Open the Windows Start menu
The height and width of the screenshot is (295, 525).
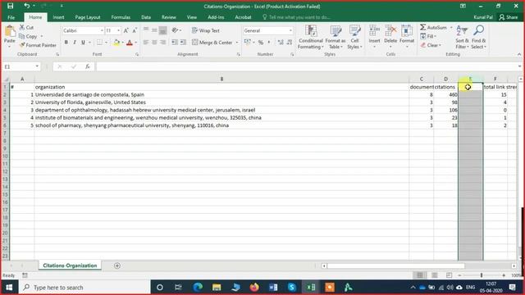9,288
